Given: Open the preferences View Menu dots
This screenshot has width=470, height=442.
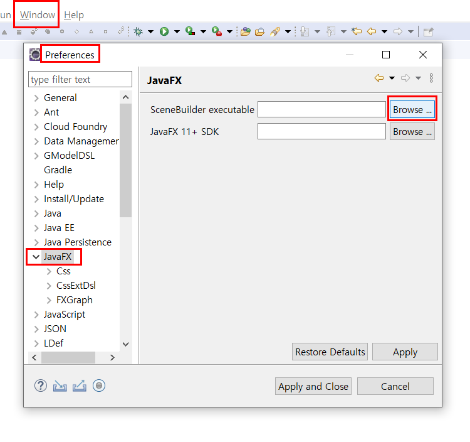Looking at the screenshot, I should (431, 78).
